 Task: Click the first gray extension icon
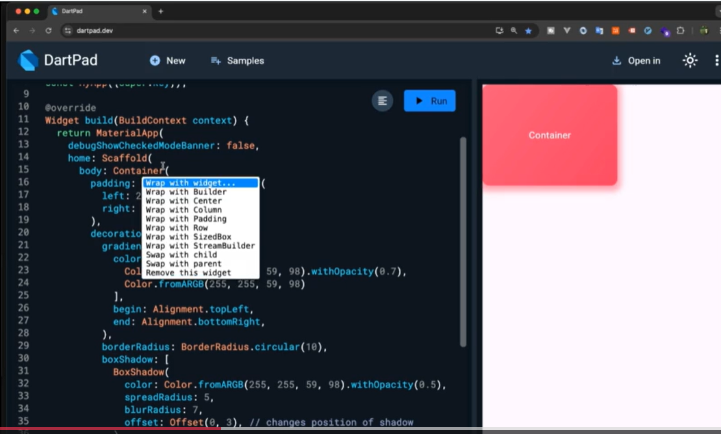[x=551, y=30]
